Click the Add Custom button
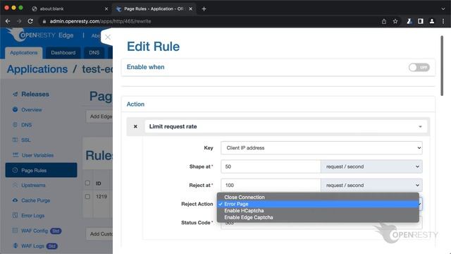The width and height of the screenshot is (451, 254). click(99, 234)
